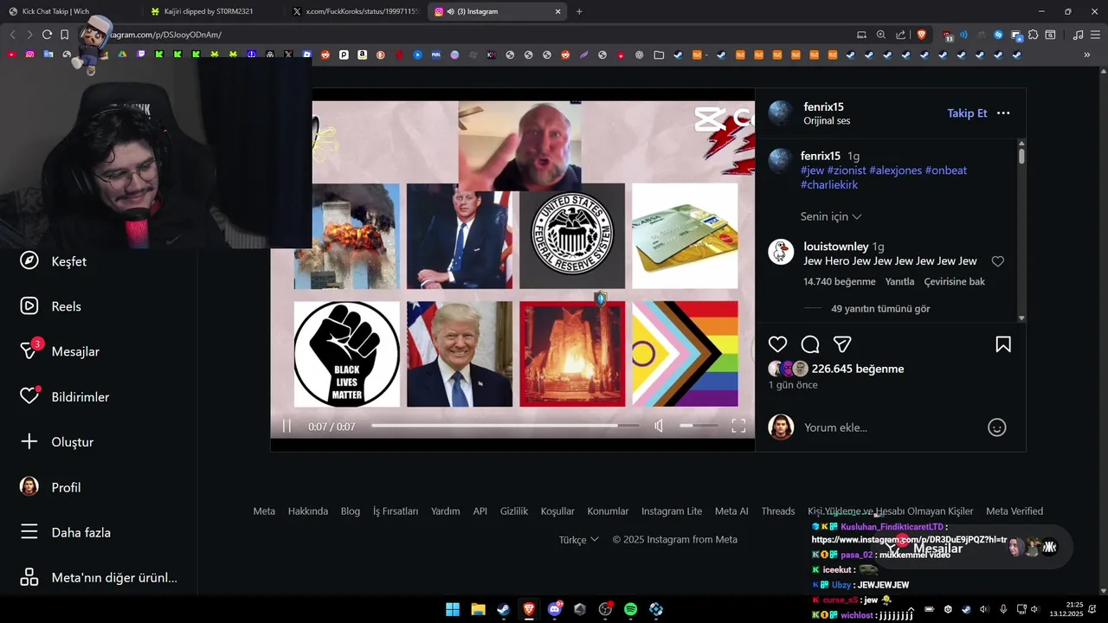The width and height of the screenshot is (1108, 623).
Task: Open Bildirimler notifications heart icon
Action: pos(29,395)
